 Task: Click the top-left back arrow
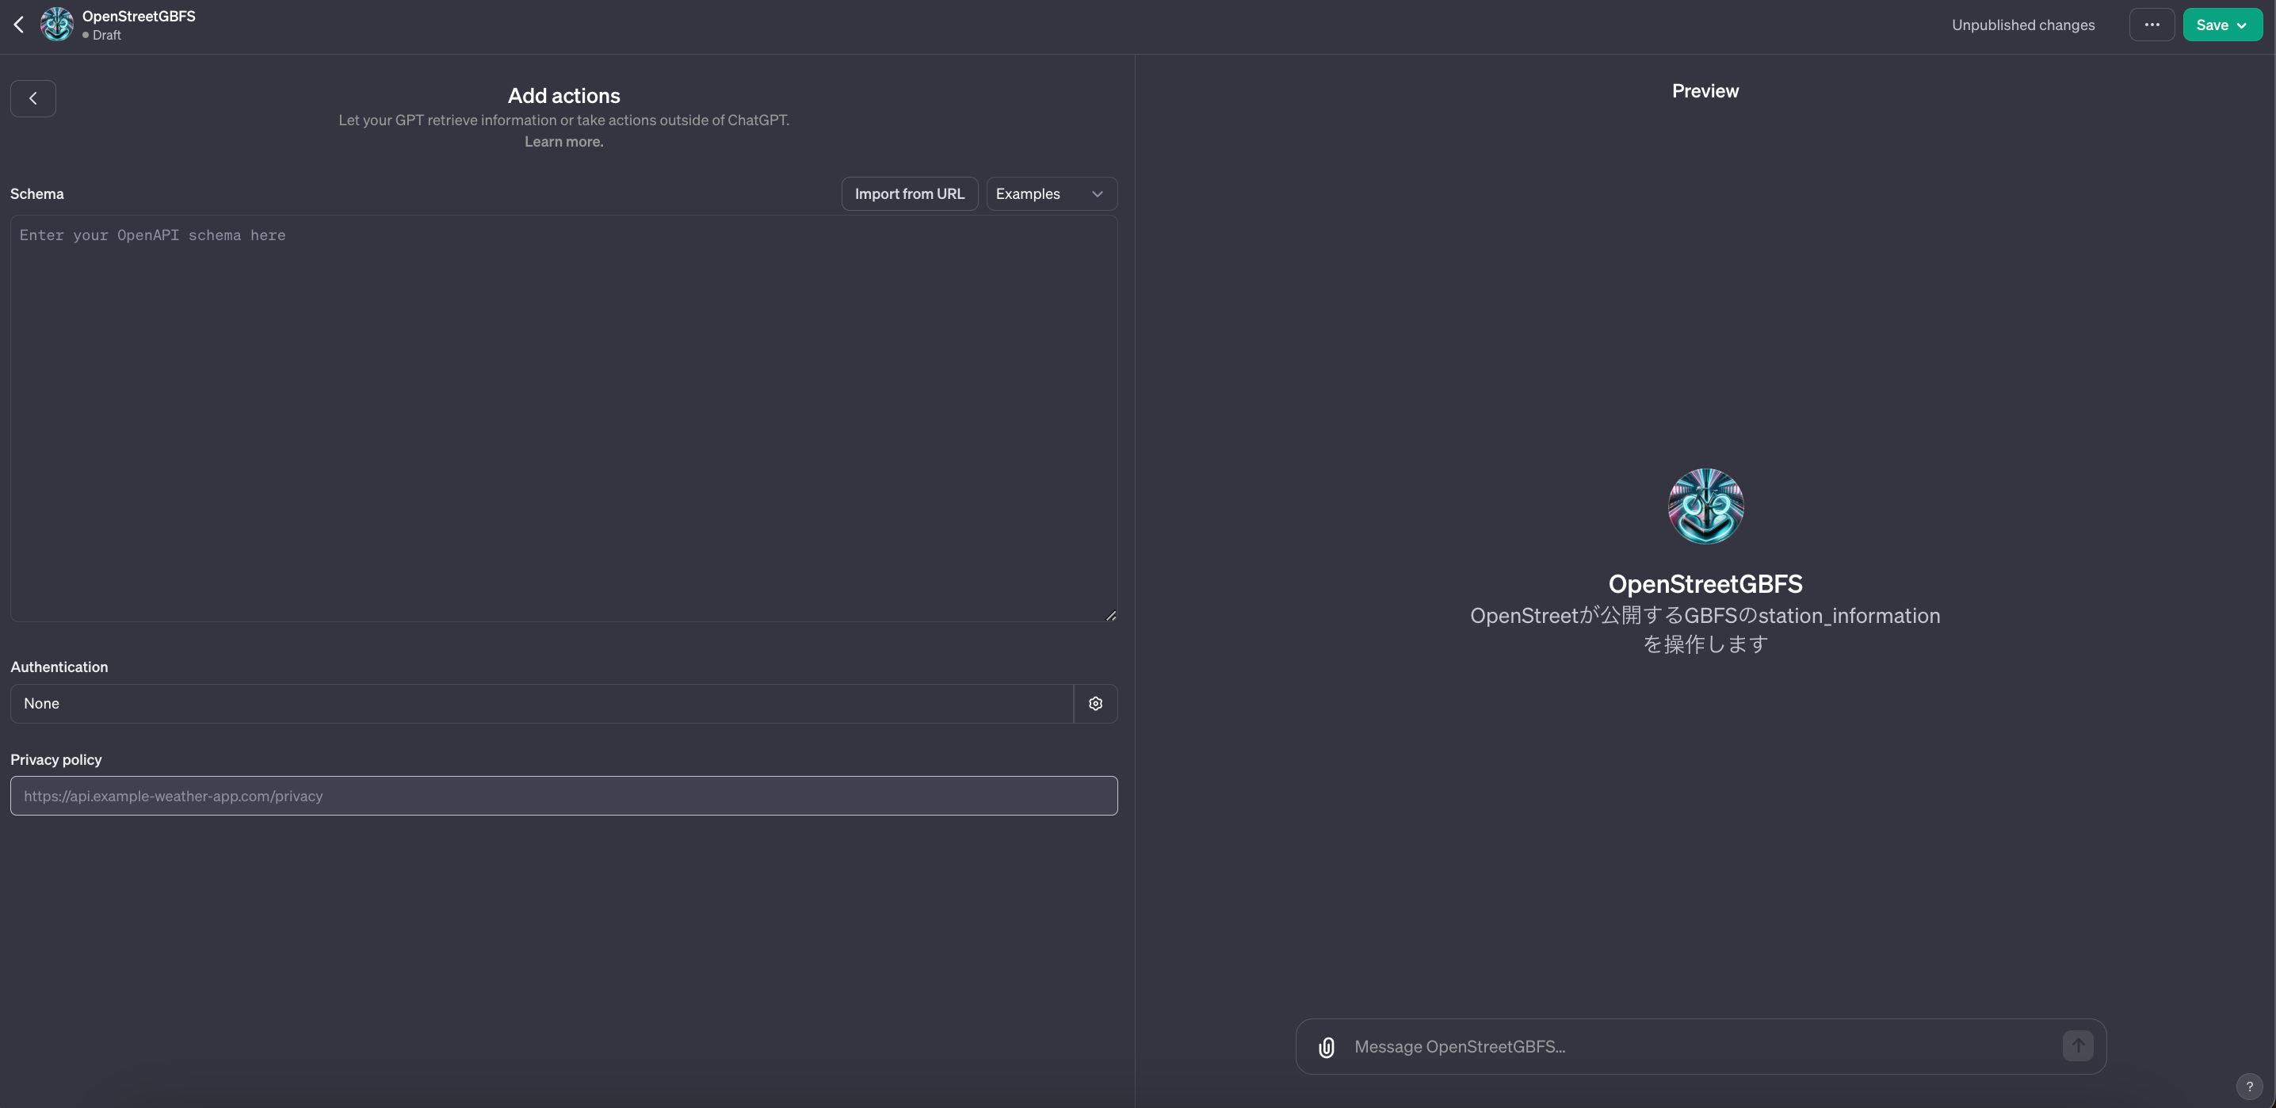coord(18,25)
